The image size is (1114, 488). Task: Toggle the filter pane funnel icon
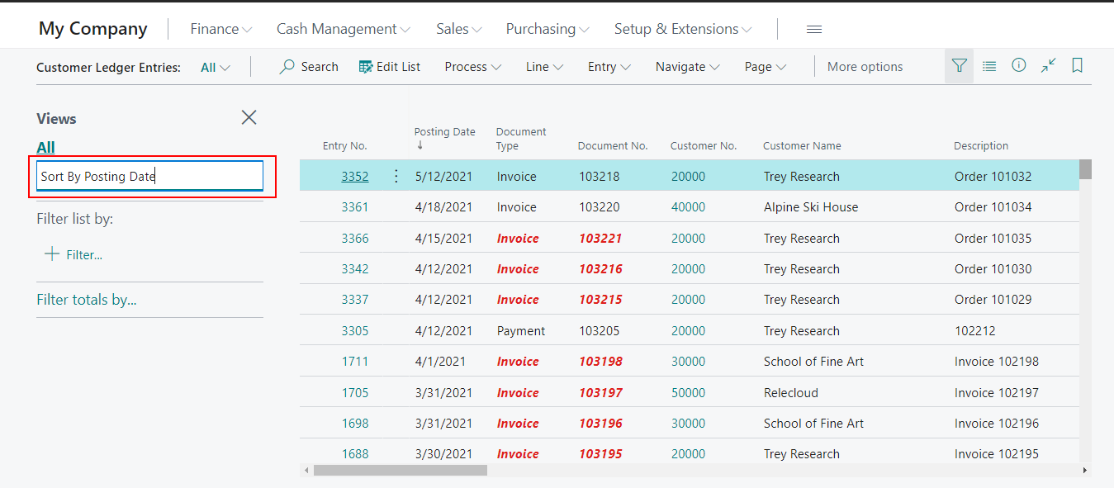(958, 65)
